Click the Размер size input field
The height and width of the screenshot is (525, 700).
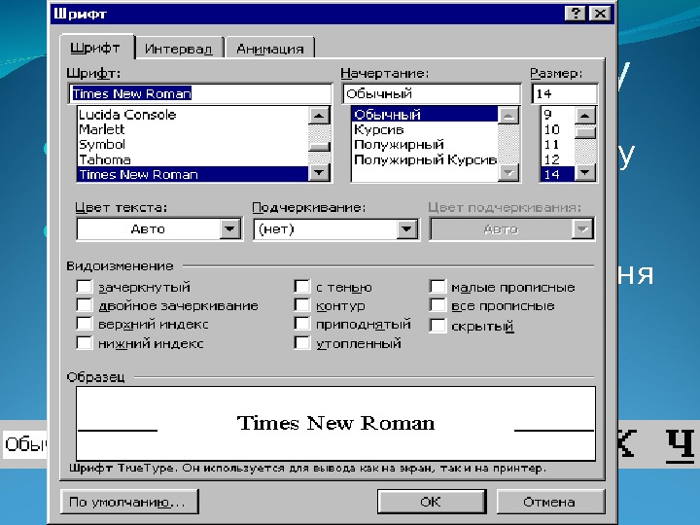pos(564,93)
